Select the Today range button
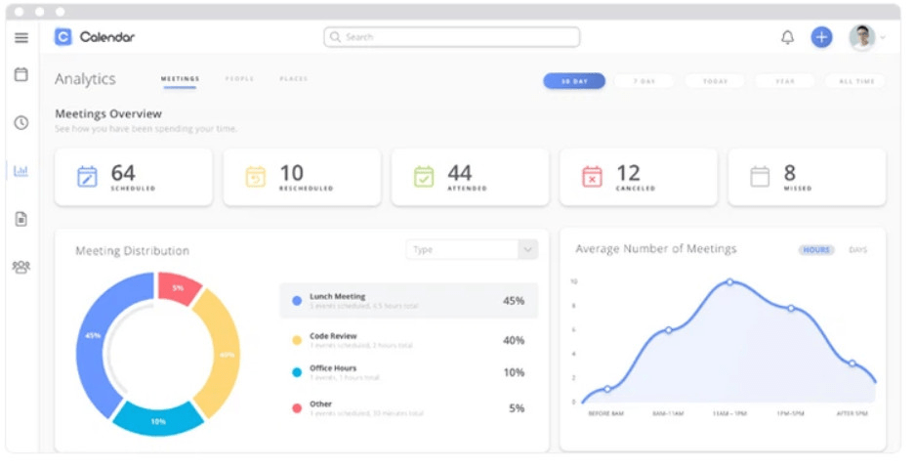914x469 pixels. (x=715, y=81)
